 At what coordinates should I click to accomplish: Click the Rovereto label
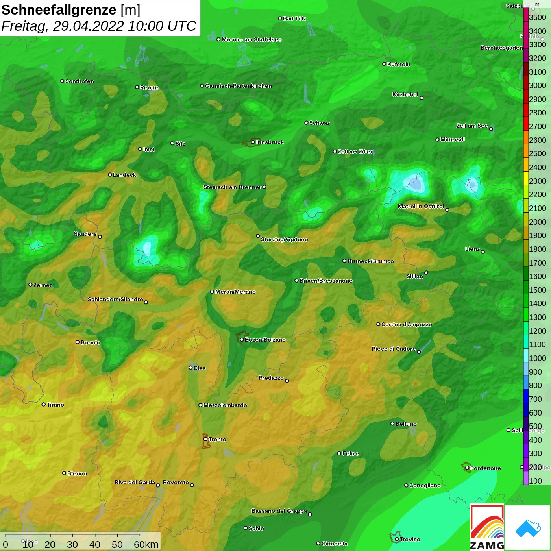[176, 482]
